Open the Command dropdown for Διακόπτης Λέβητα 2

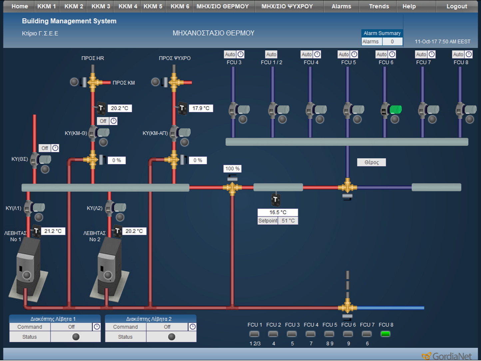point(167,327)
